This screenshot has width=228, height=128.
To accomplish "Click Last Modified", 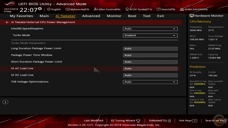I will pyautogui.click(x=94, y=121).
